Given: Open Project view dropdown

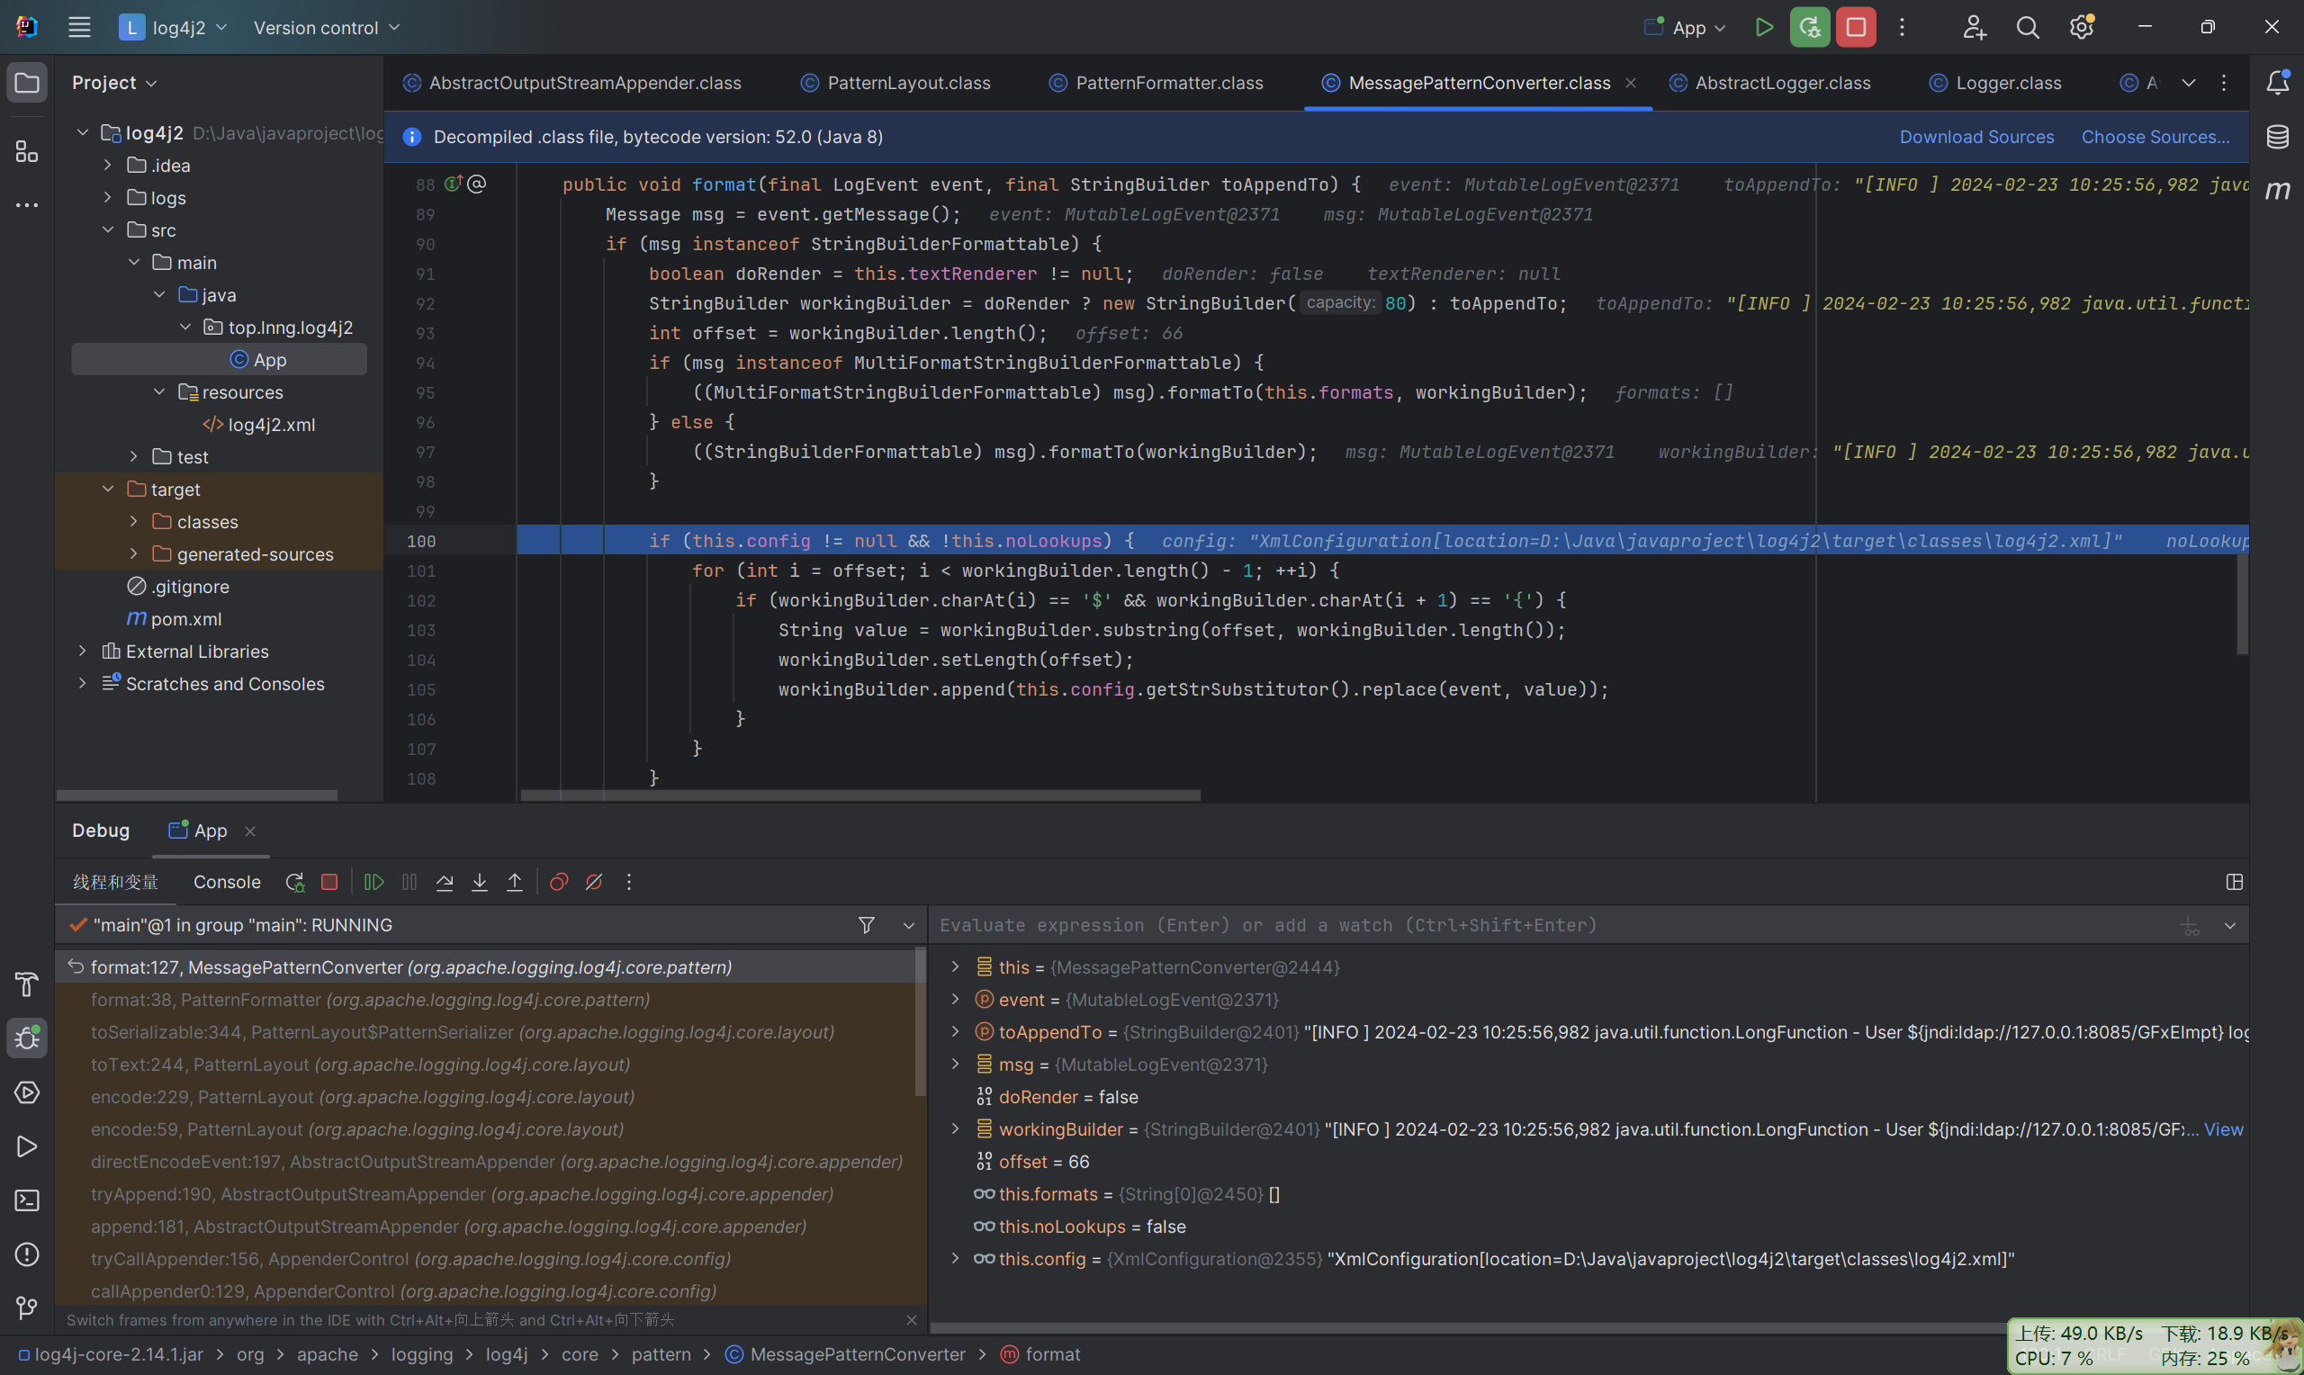Looking at the screenshot, I should 115,83.
